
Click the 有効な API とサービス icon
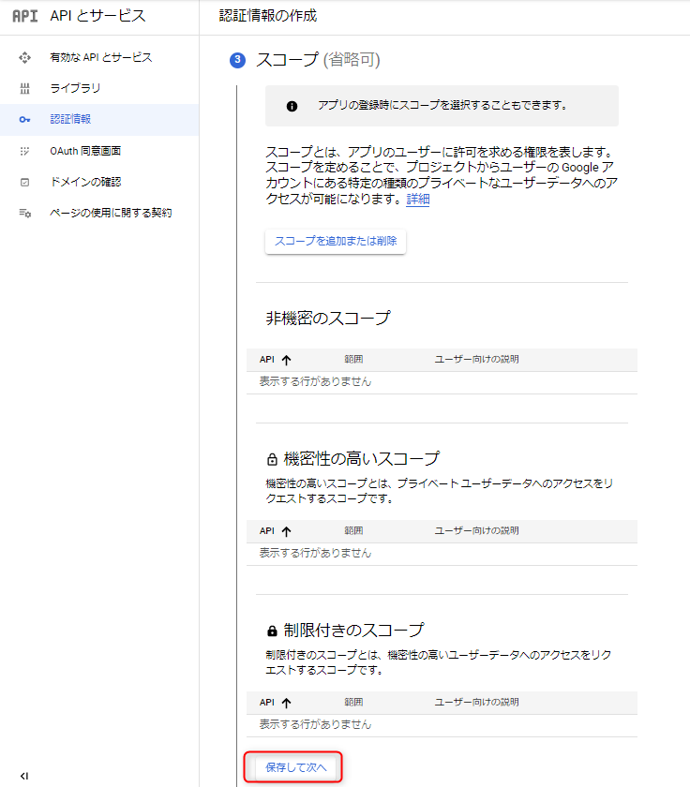point(25,58)
